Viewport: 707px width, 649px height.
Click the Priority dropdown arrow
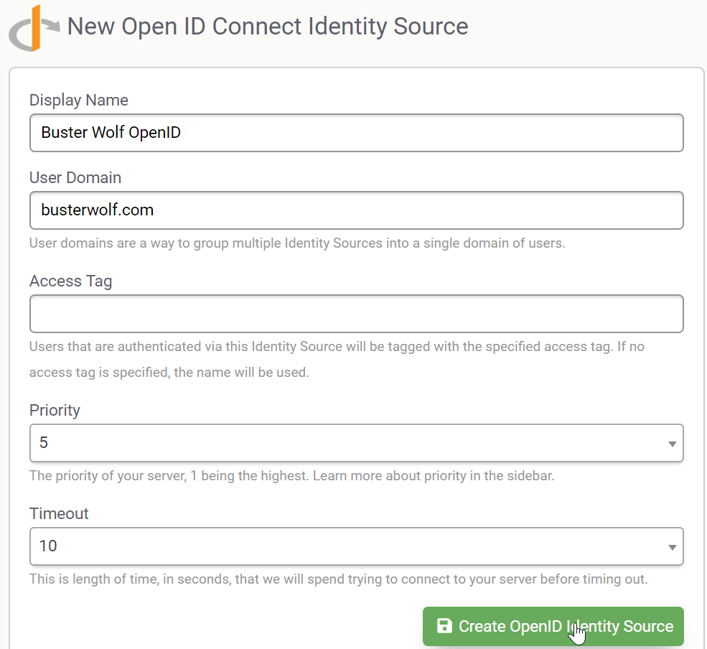(x=672, y=444)
